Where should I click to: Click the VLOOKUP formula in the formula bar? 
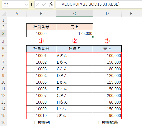point(89,4)
